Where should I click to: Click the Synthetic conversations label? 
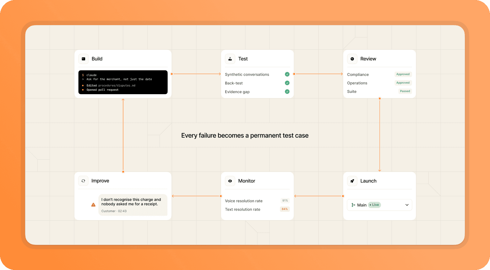tap(247, 74)
